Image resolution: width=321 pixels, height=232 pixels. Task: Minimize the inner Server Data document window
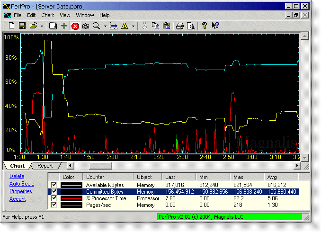point(288,15)
